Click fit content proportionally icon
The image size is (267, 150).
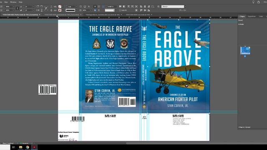pos(124,7)
